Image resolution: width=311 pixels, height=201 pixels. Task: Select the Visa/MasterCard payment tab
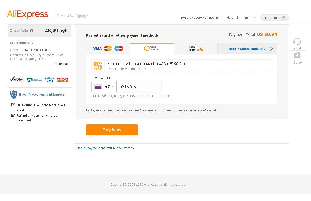(x=108, y=49)
